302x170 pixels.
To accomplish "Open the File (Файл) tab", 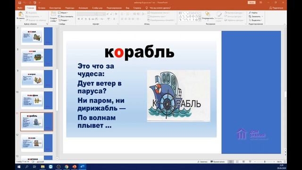I will point(20,8).
